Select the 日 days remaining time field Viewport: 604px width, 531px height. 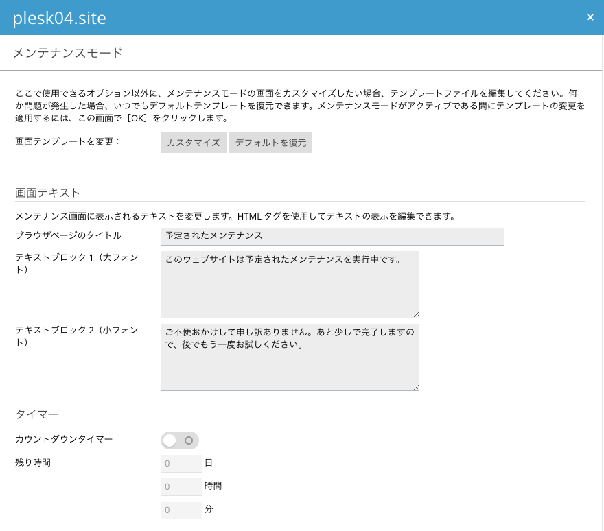[x=181, y=463]
